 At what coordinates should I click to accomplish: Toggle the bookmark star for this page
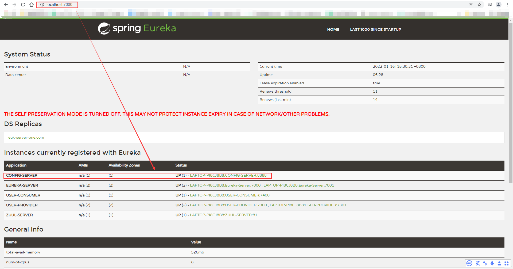click(x=480, y=5)
